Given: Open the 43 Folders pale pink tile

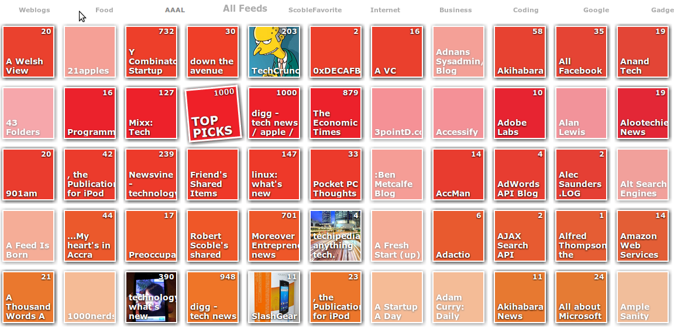Looking at the screenshot, I should [x=29, y=113].
